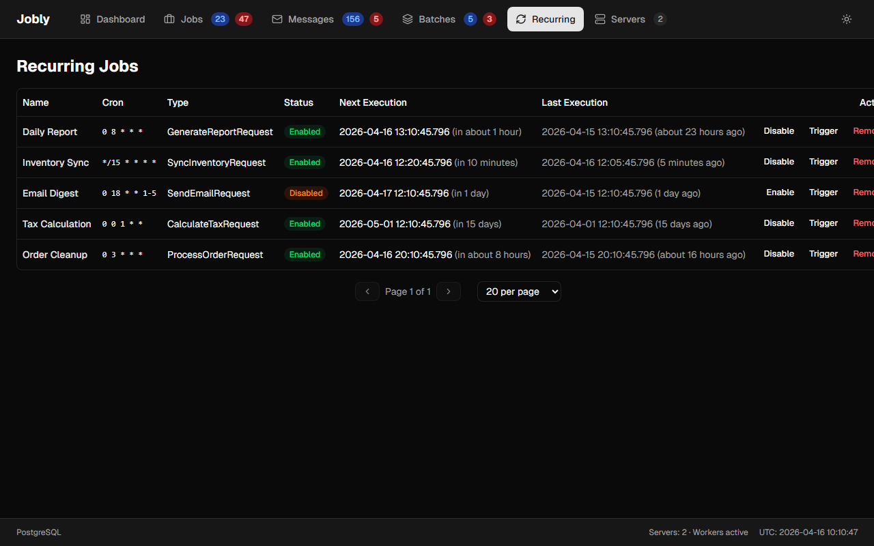
Task: Click the red failed Jobs badge 47
Action: 244,19
